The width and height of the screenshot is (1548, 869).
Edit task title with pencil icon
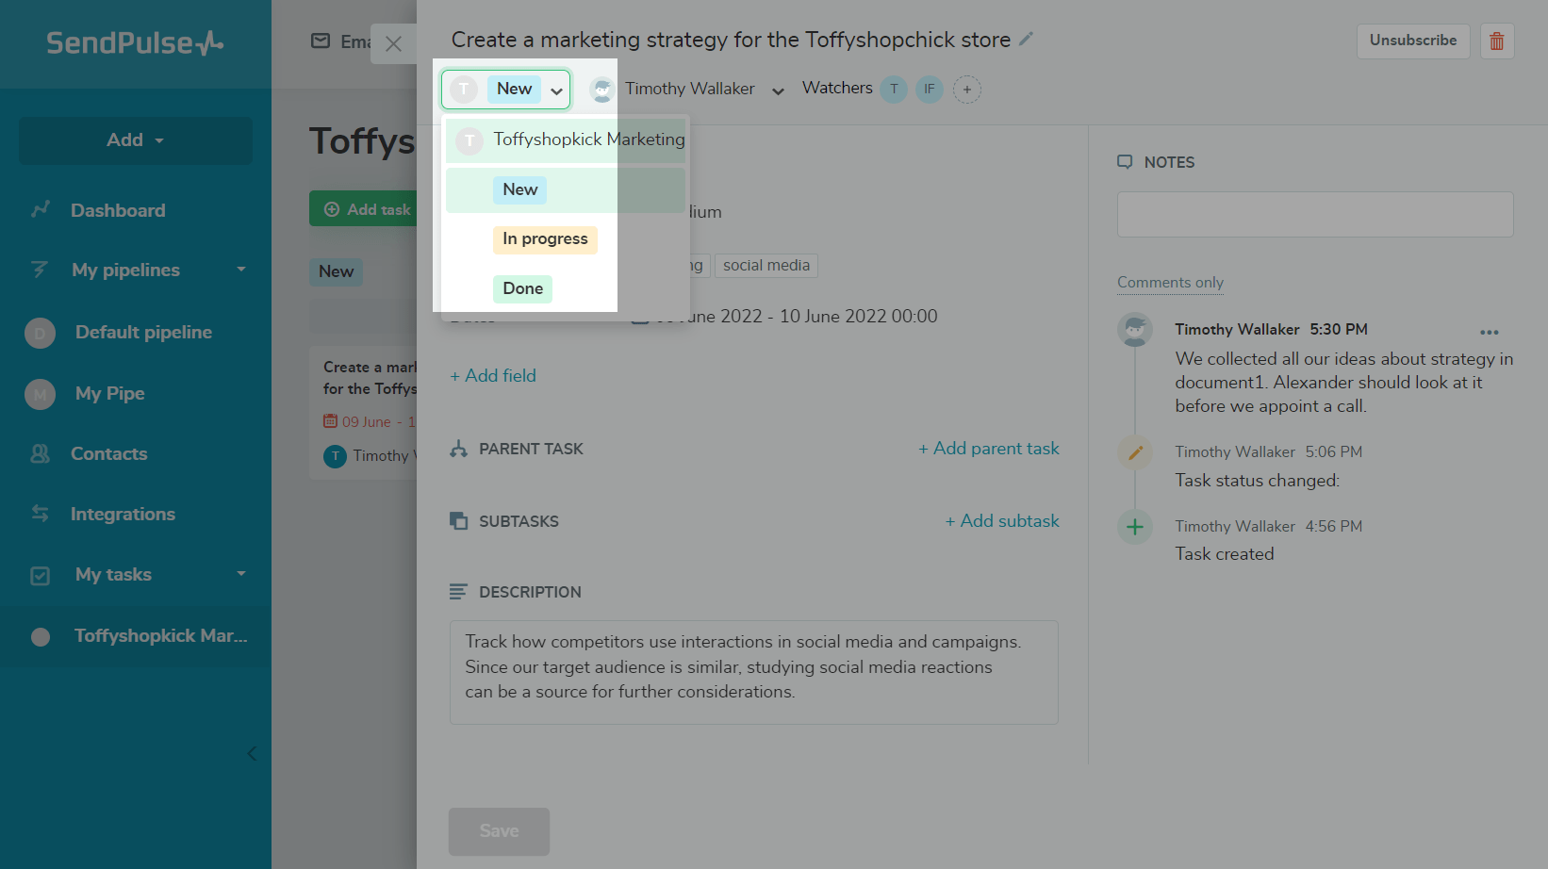click(x=1026, y=40)
